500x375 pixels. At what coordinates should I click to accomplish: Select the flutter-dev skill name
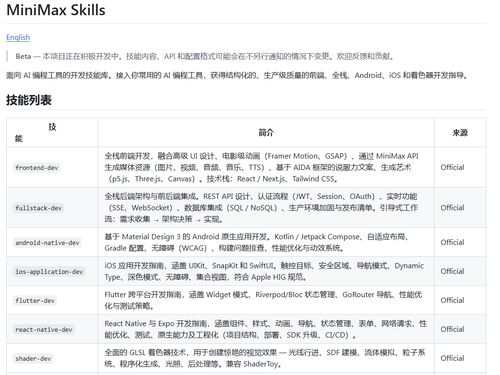(35, 300)
